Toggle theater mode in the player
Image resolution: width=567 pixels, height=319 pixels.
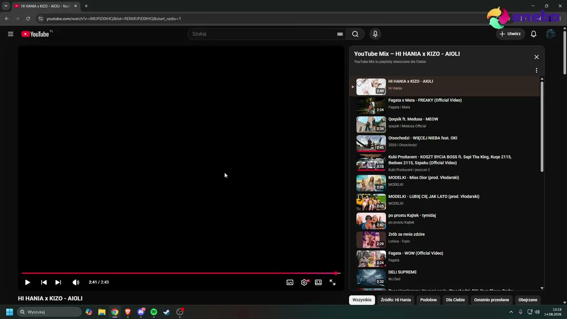(318, 282)
